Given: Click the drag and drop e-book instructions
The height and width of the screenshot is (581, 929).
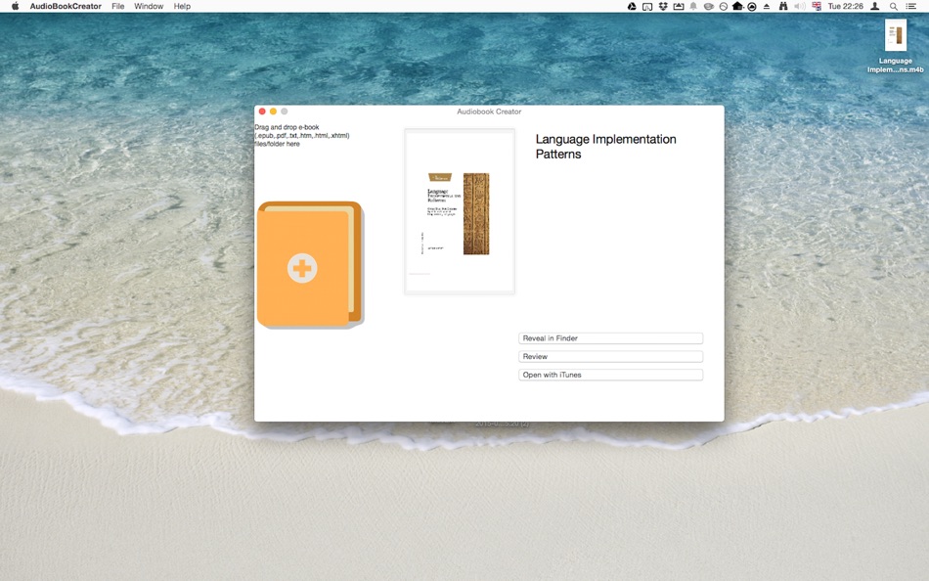Looking at the screenshot, I should (302, 135).
